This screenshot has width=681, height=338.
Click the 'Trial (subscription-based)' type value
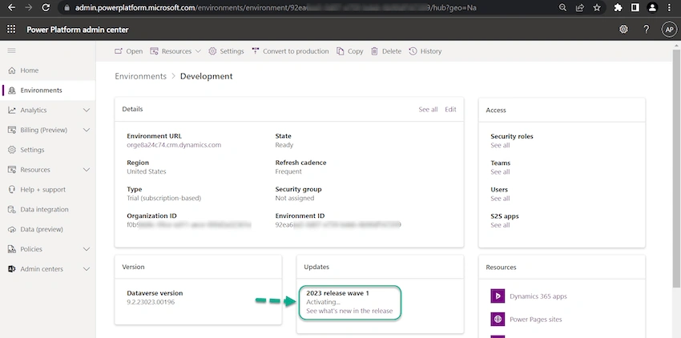coord(163,198)
